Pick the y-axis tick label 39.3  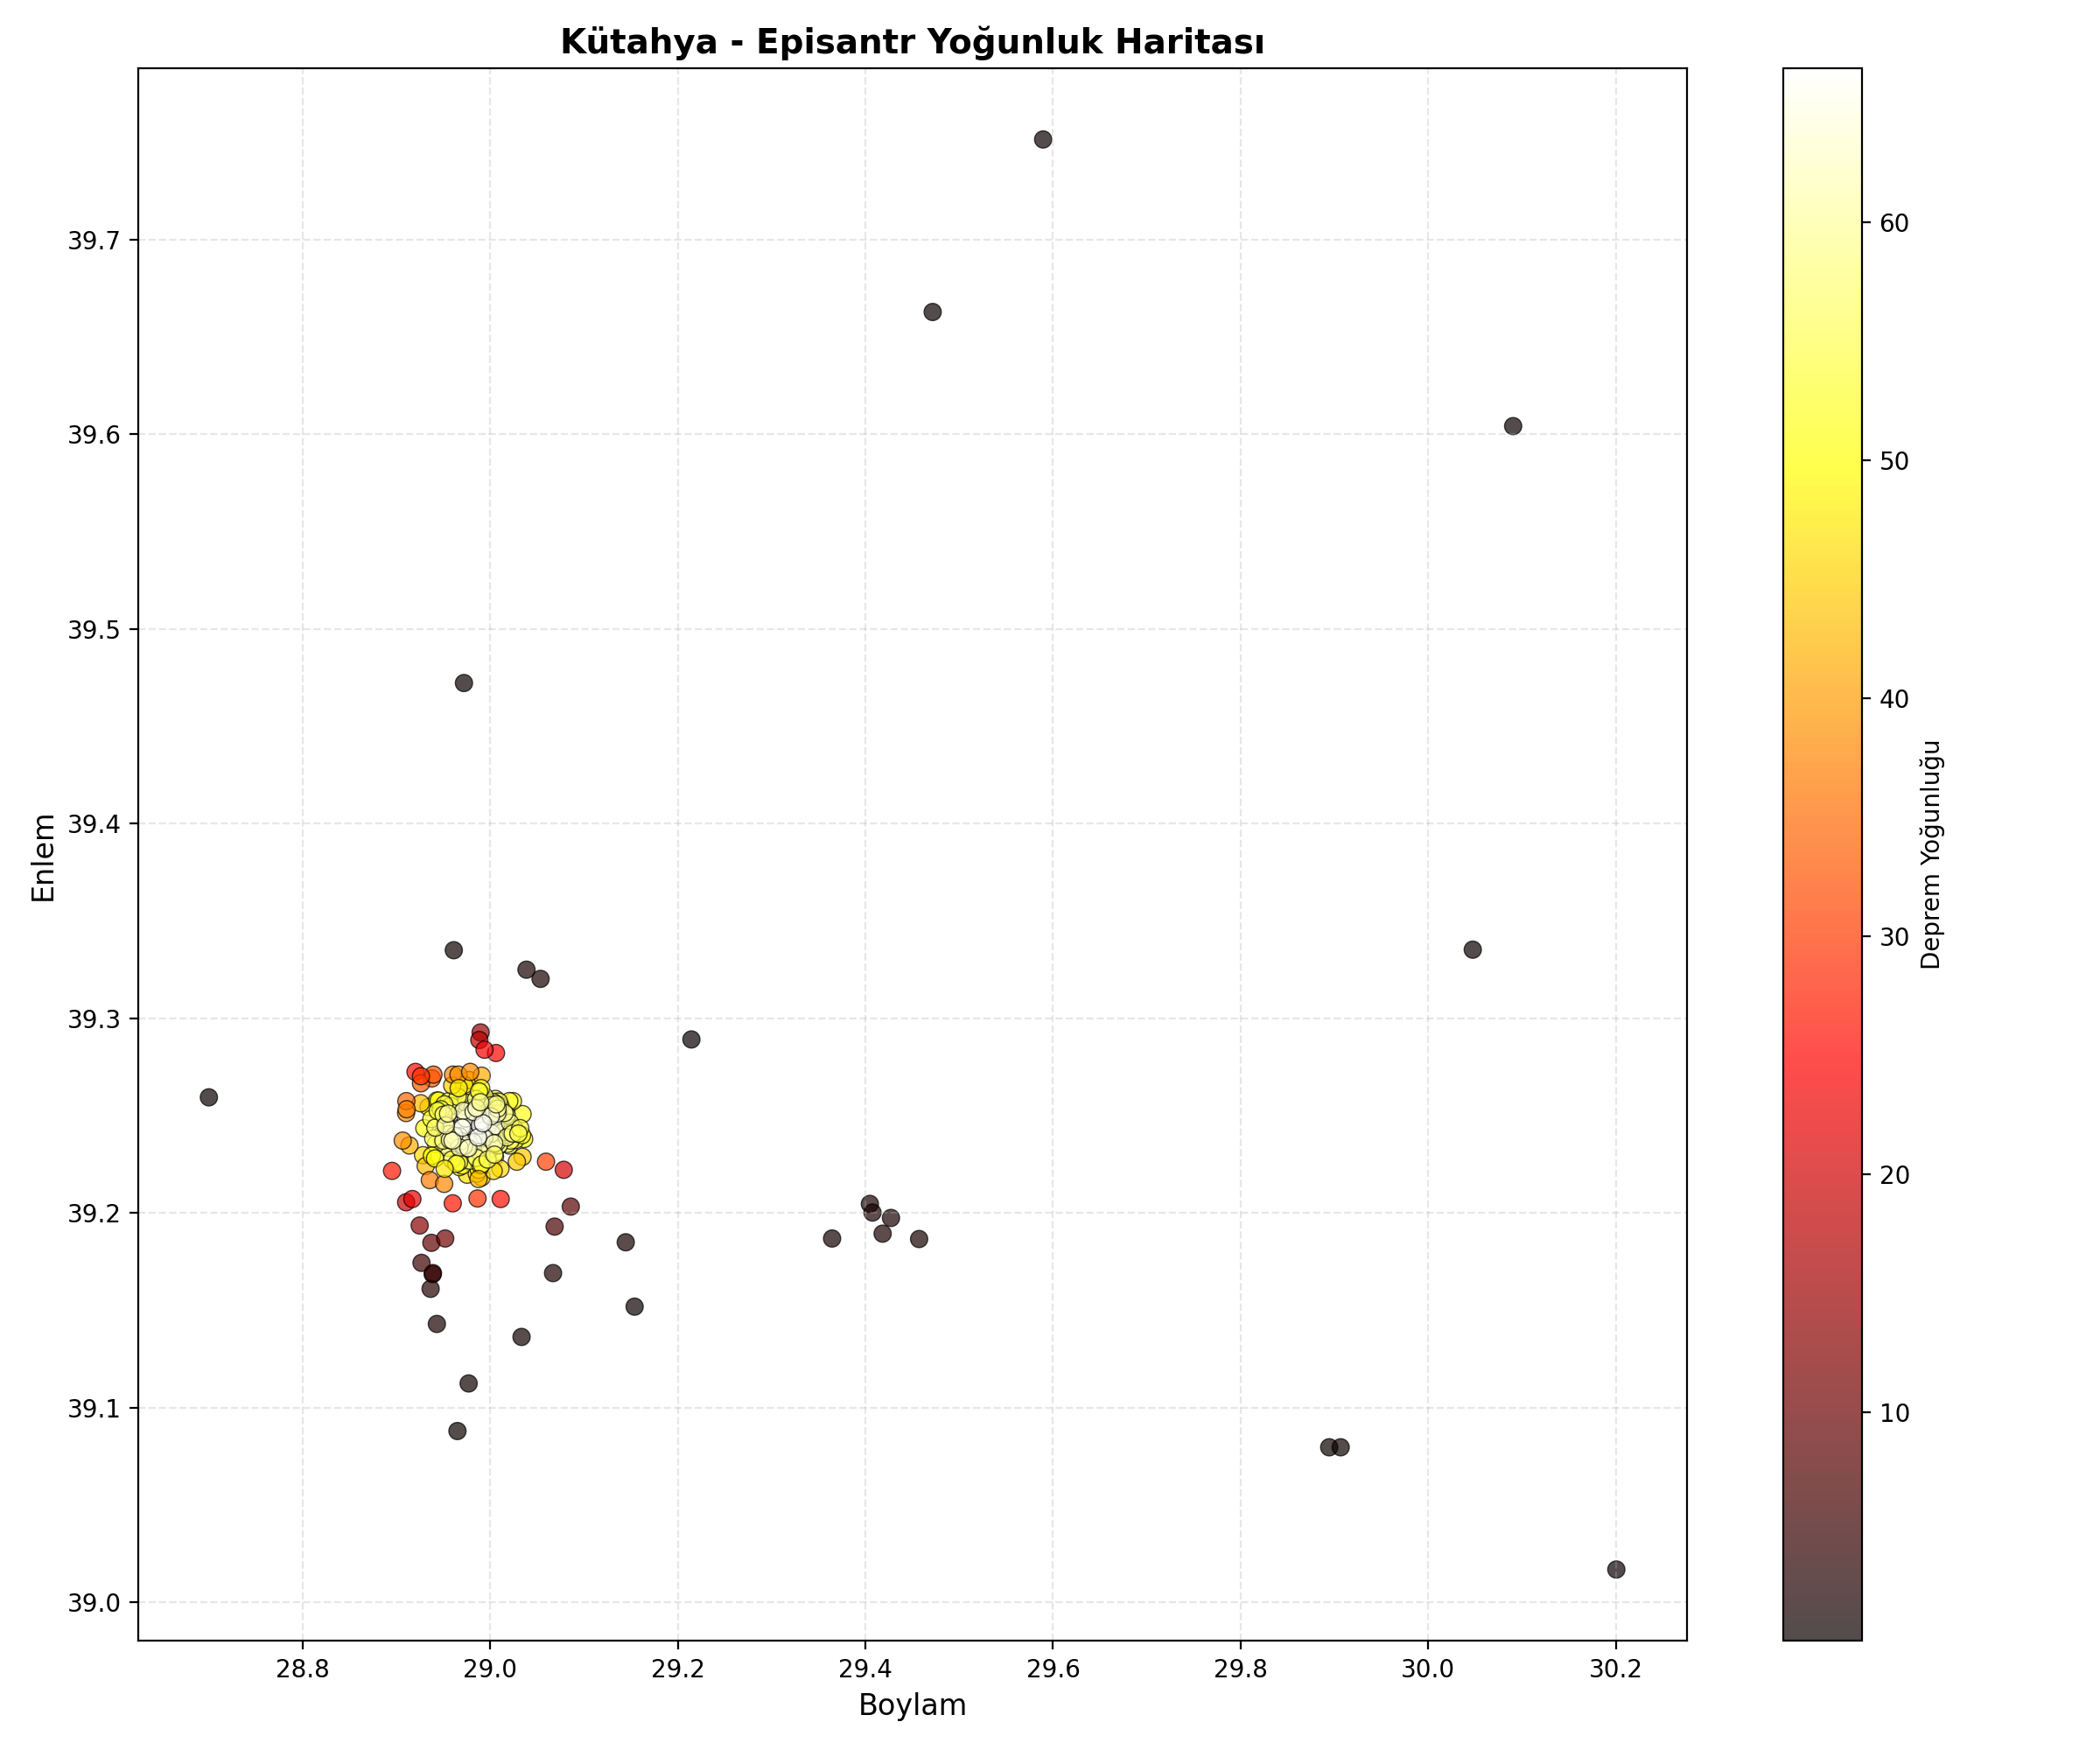[95, 1019]
